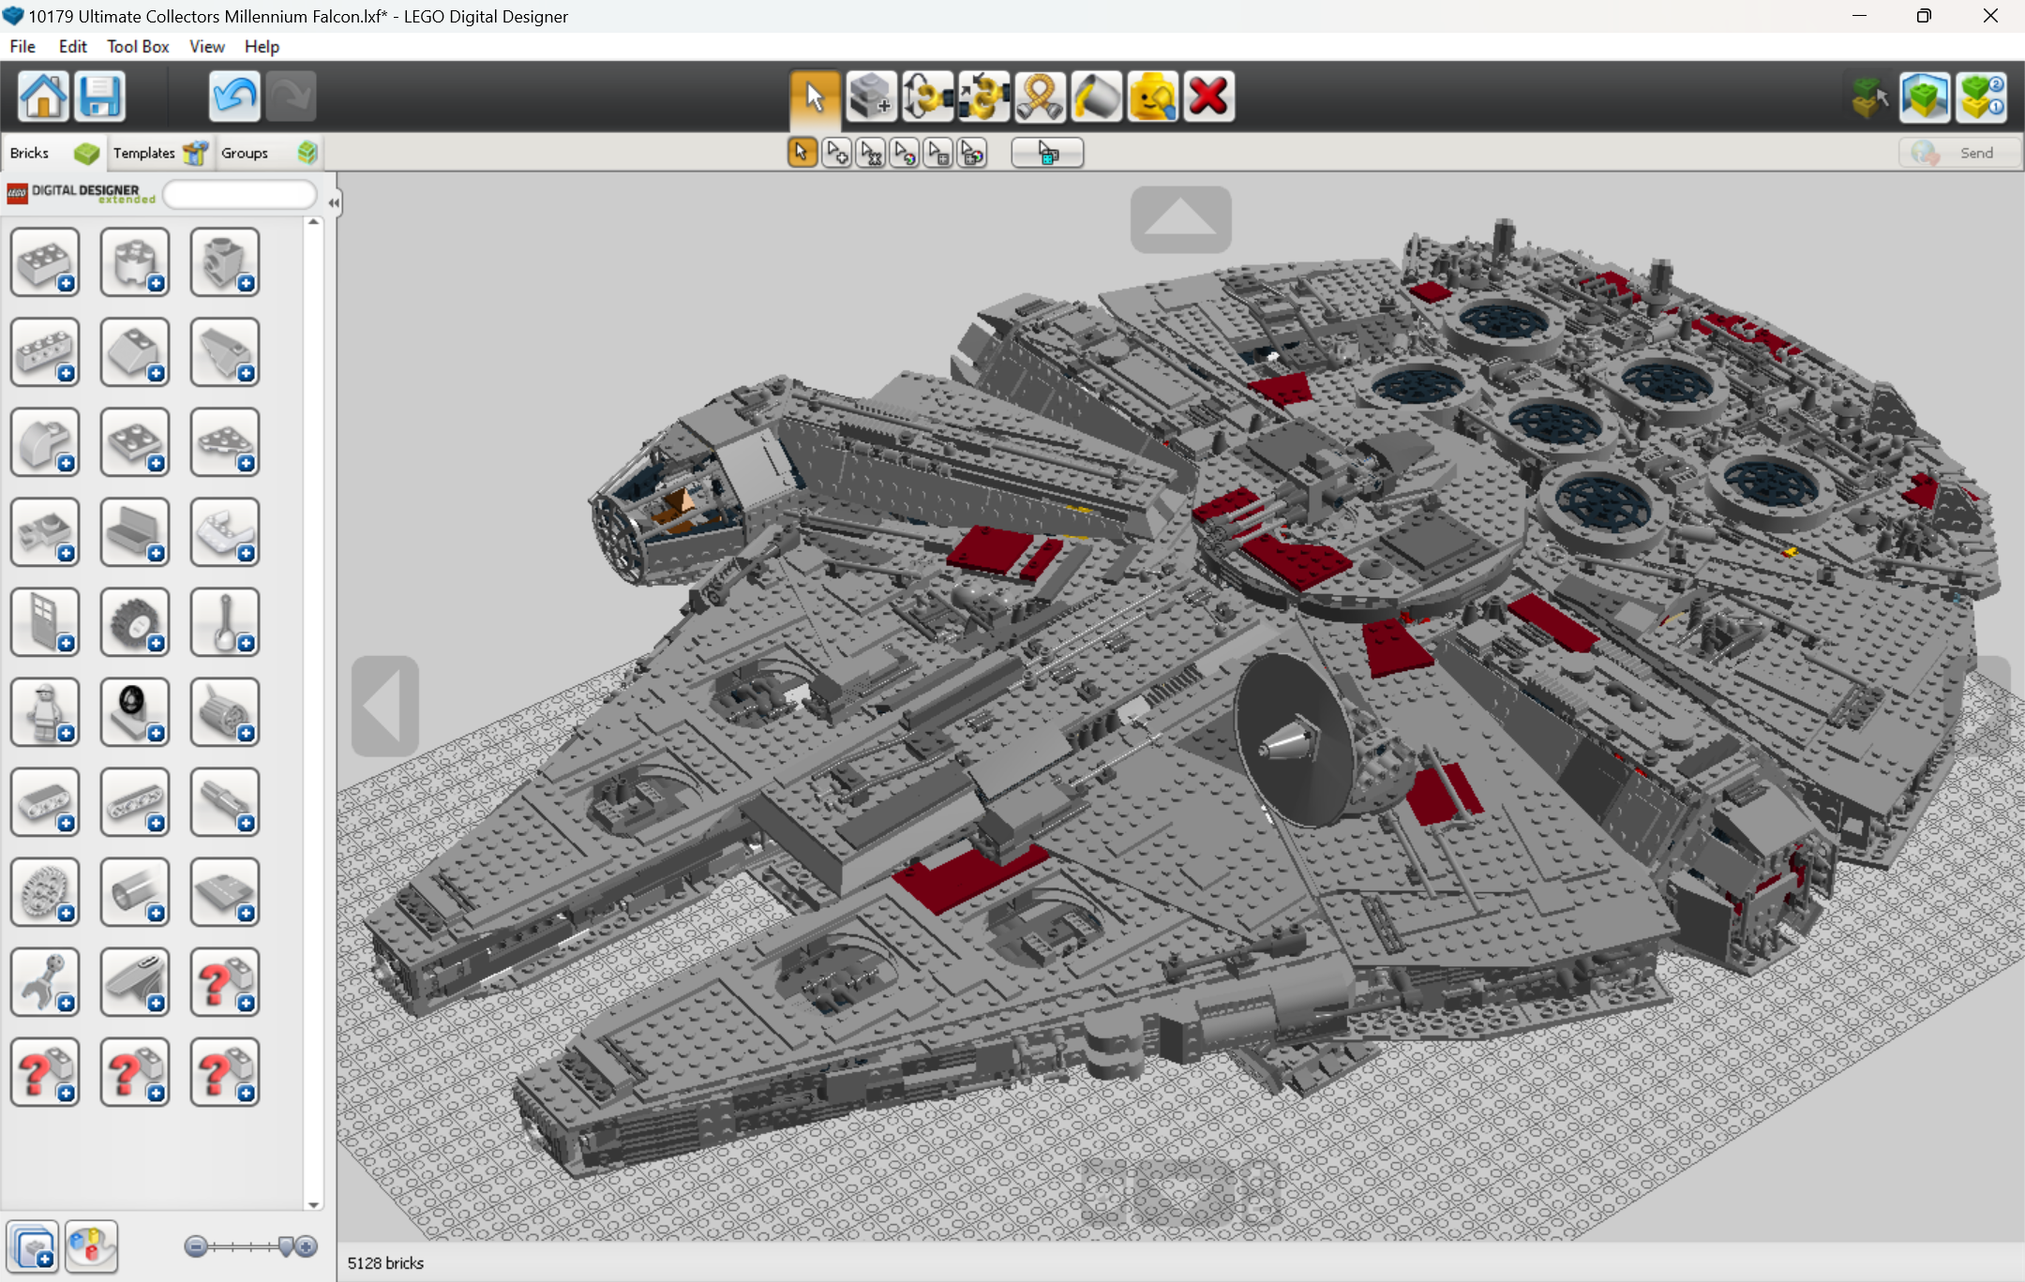Viewport: 2025px width, 1282px height.
Task: Open the Edit menu
Action: point(72,46)
